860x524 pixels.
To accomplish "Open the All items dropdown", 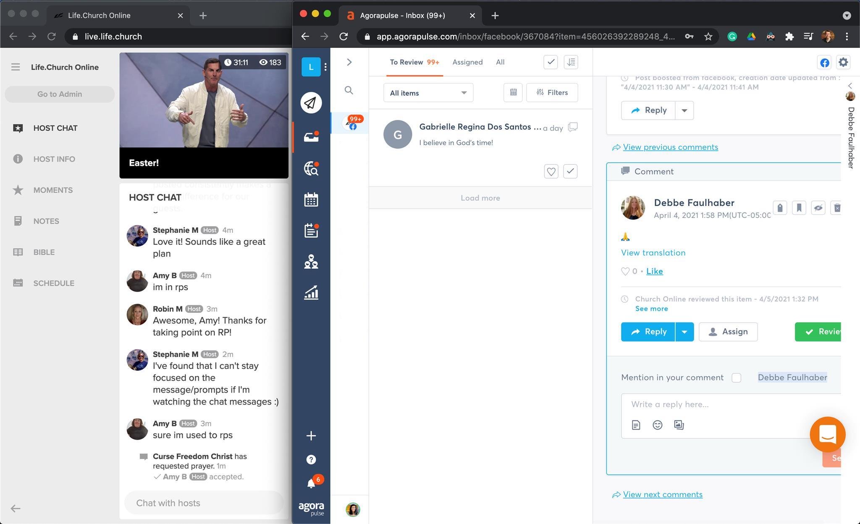I will click(428, 93).
